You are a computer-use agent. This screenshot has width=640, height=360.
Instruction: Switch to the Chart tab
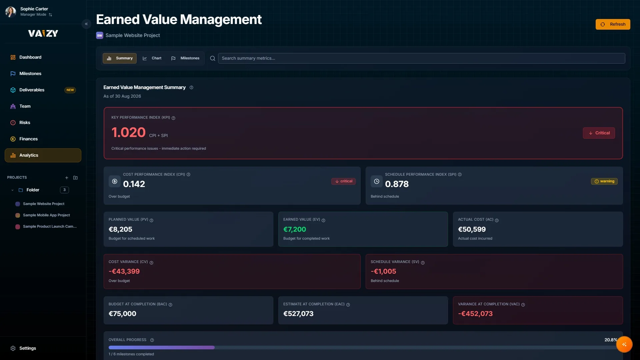(x=152, y=58)
